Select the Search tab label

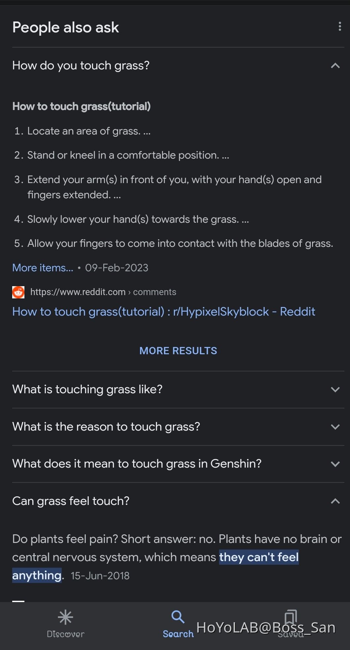click(x=178, y=634)
